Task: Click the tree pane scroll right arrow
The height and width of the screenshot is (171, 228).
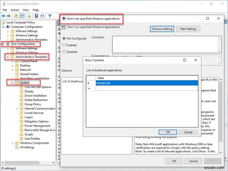Action: (x=53, y=163)
